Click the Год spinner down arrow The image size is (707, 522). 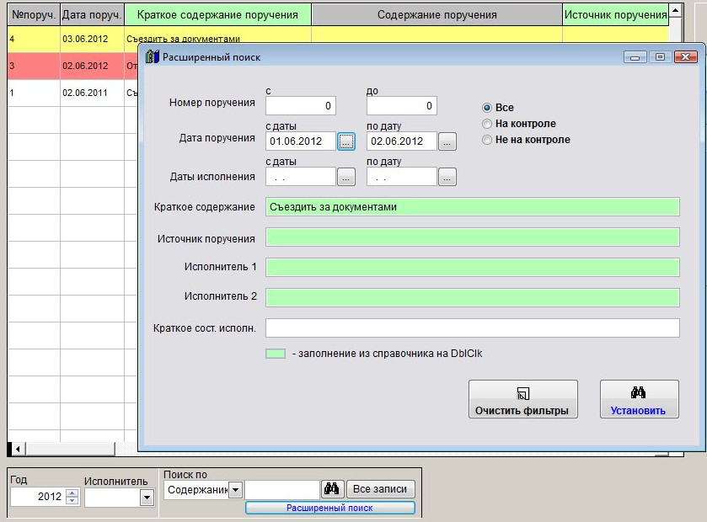[72, 500]
